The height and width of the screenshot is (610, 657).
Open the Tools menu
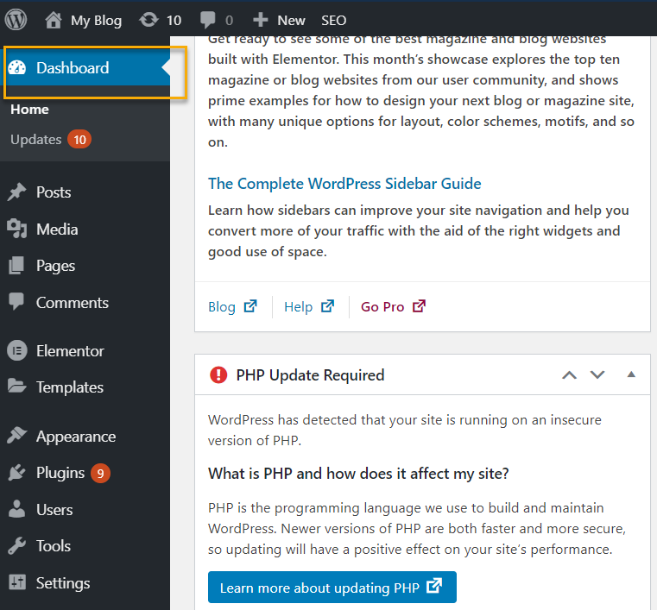(54, 546)
